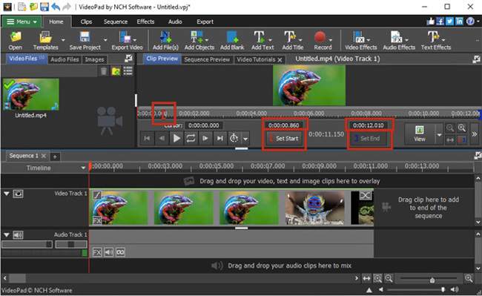The height and width of the screenshot is (296, 482).
Task: Click the Set Start button
Action: (284, 139)
